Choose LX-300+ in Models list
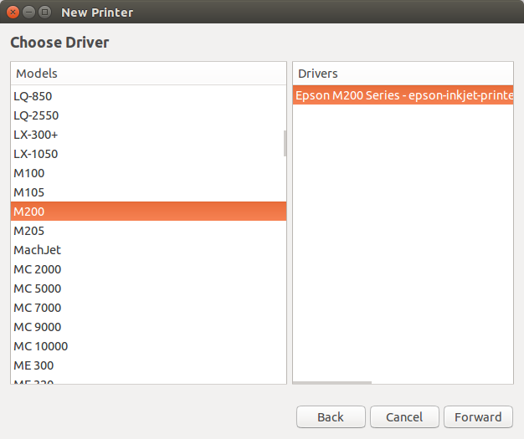This screenshot has height=439, width=524. click(148, 135)
